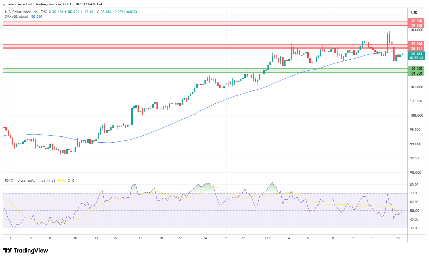
Task: Select the 101.650 support price label
Action: pyautogui.click(x=416, y=69)
